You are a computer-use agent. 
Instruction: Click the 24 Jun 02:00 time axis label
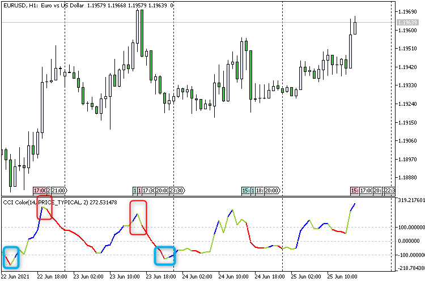coord(197,277)
